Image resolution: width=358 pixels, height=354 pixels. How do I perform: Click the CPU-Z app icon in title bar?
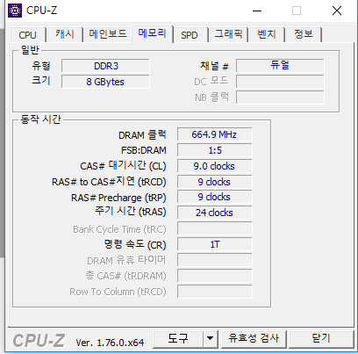click(x=15, y=11)
